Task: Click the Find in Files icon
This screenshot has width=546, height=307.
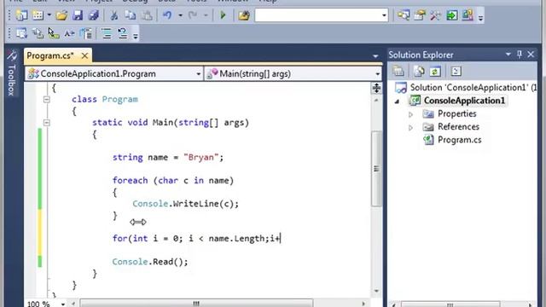Action: coord(244,15)
